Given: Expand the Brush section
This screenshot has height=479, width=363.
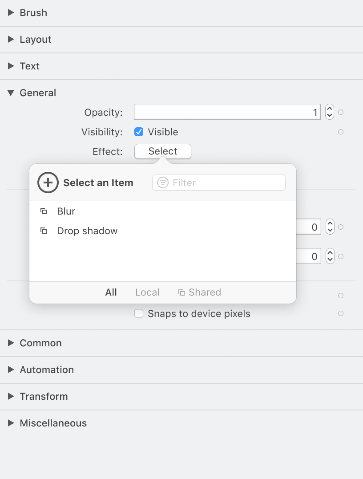Looking at the screenshot, I should point(11,12).
